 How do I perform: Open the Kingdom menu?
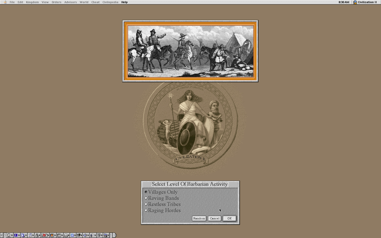coord(32,2)
